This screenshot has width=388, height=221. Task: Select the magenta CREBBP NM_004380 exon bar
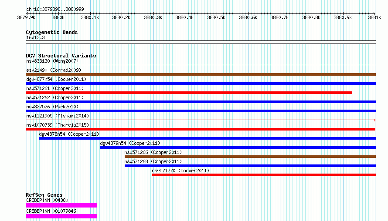tap(61, 205)
